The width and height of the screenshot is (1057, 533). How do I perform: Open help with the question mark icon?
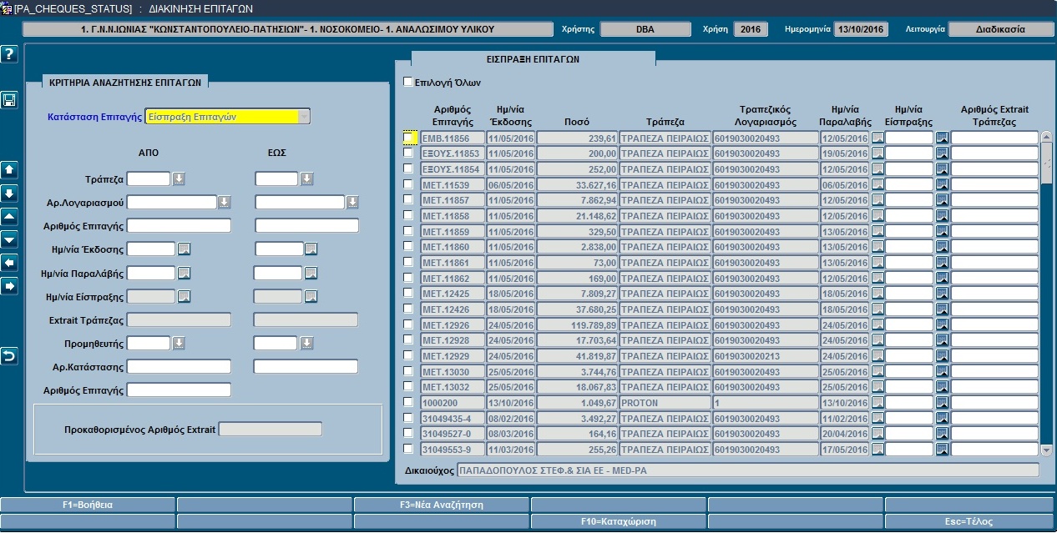9,54
